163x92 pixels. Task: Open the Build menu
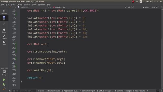click(x=13, y=5)
